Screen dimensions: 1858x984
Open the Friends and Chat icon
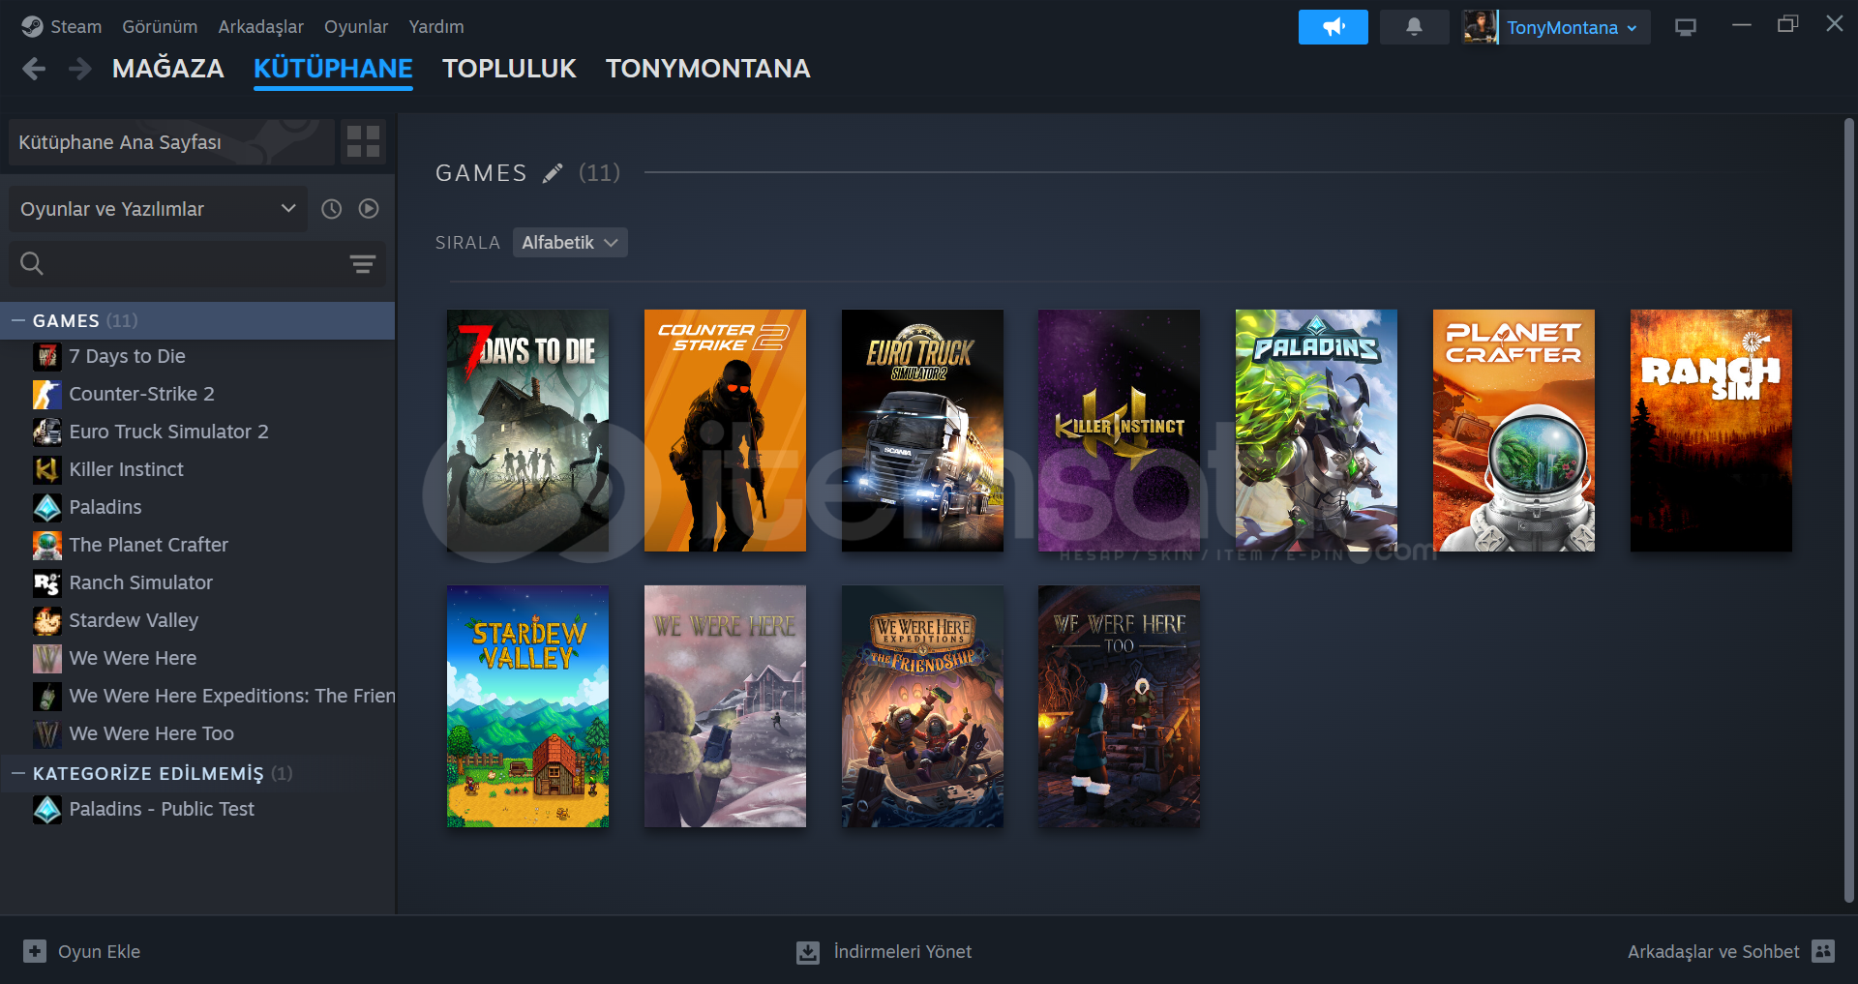point(1823,951)
